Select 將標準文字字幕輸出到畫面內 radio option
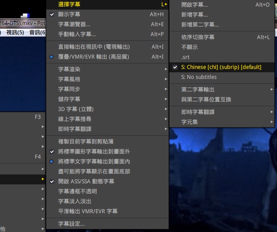This screenshot has width=277, height=232. click(107, 161)
